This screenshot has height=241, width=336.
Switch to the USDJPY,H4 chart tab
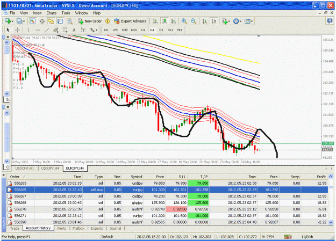50,169
